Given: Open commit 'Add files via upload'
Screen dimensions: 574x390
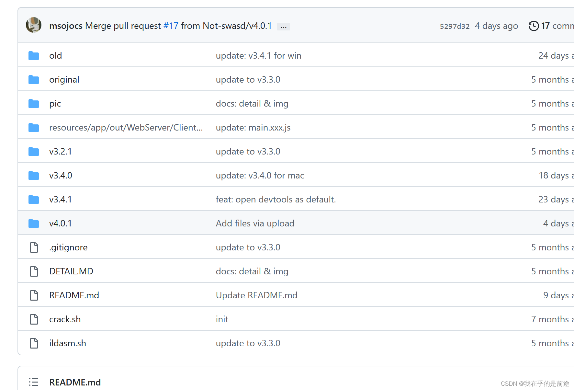Looking at the screenshot, I should point(255,223).
